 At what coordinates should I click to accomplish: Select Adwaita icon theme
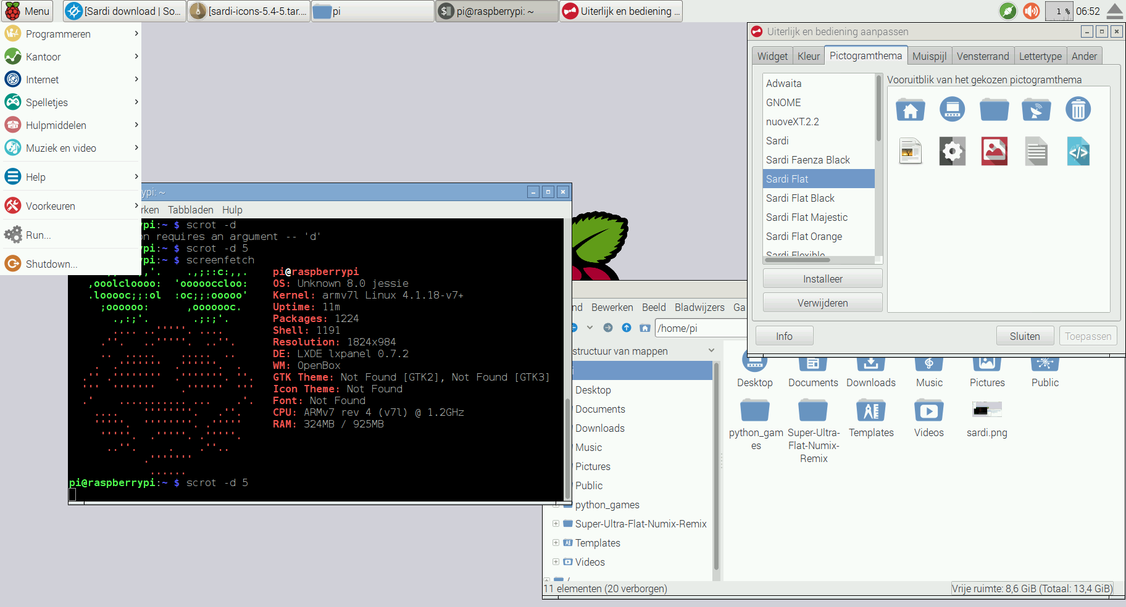819,83
